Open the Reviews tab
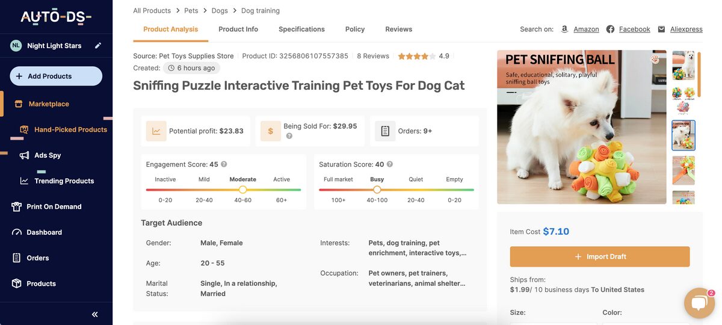Image resolution: width=722 pixels, height=325 pixels. click(398, 29)
